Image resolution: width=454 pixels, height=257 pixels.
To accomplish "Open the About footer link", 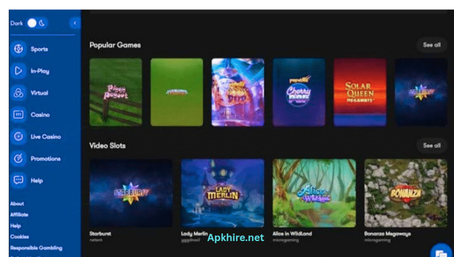I will (x=17, y=204).
